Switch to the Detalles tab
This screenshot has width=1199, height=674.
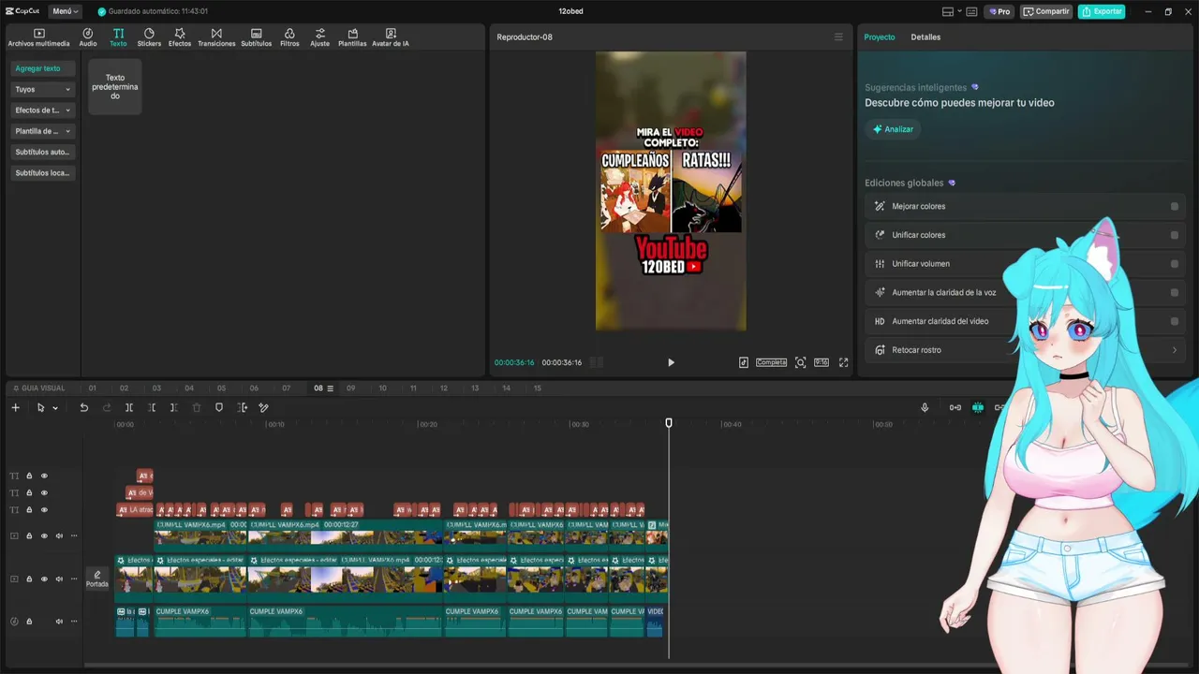(x=925, y=37)
